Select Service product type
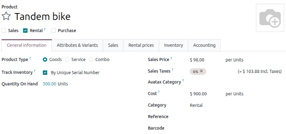Viewport: 286px width, 134px height. click(x=67, y=60)
